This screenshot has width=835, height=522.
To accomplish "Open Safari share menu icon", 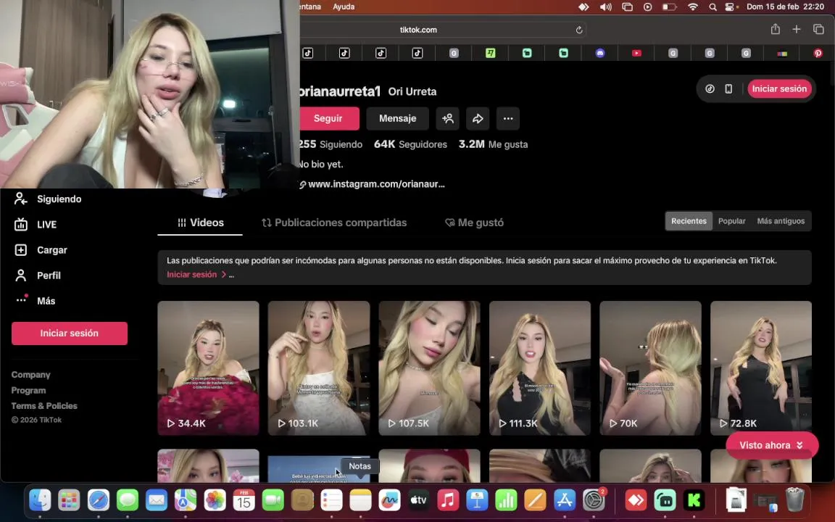I will click(776, 29).
